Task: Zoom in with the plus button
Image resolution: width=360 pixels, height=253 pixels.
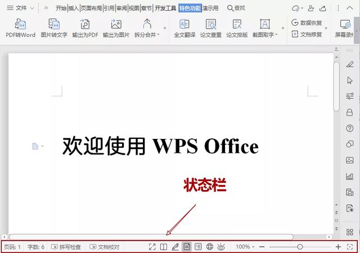Action: [338, 247]
